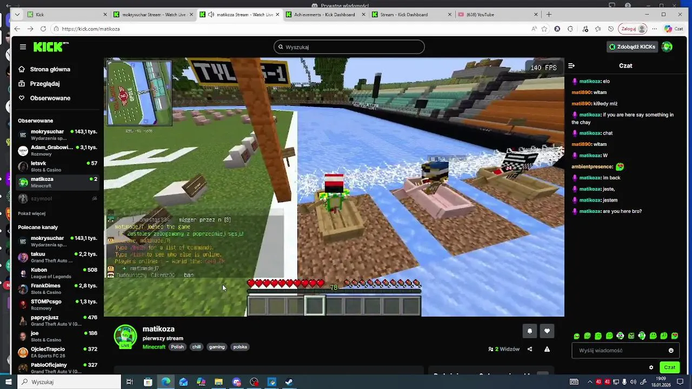Viewport: 692px width, 389px height.
Task: Click the matikoza streamer avatar
Action: pos(125,337)
